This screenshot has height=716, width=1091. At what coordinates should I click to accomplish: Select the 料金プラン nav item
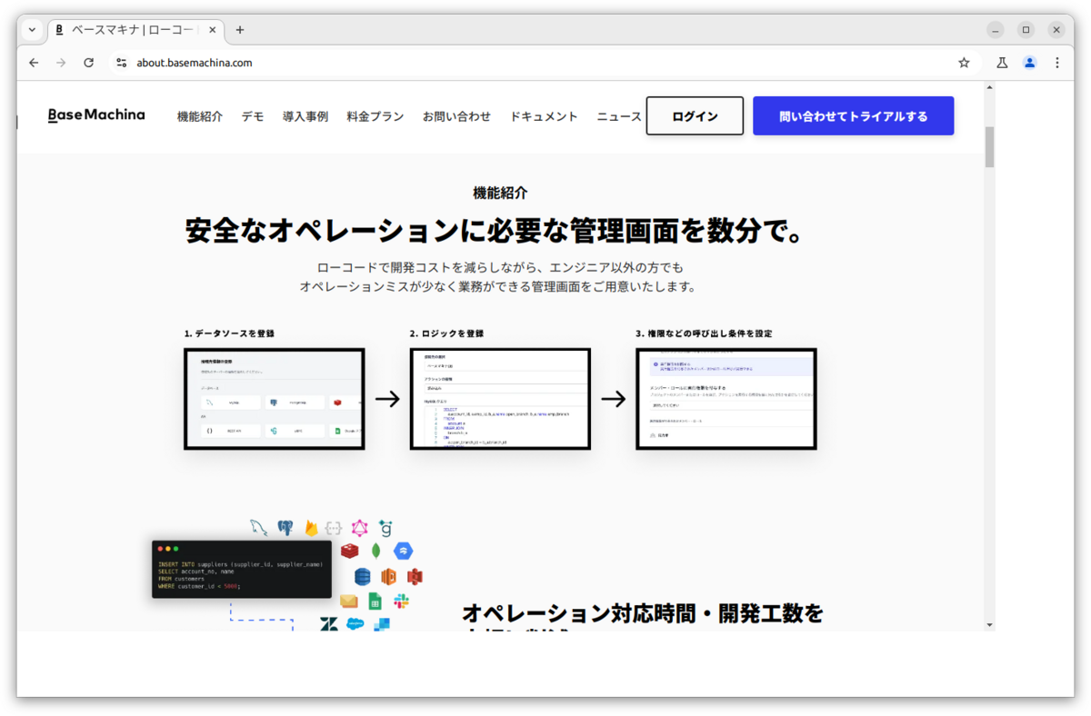click(375, 116)
